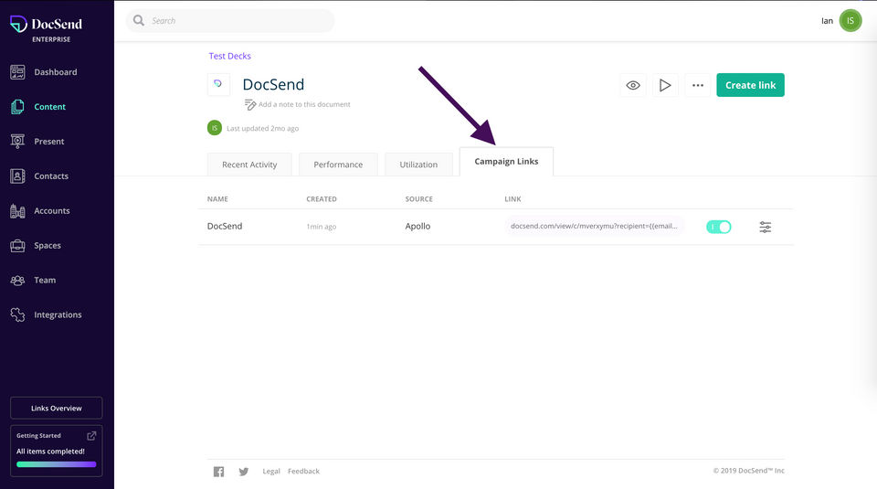Open the Team people icon
This screenshot has width=877, height=489.
pyautogui.click(x=17, y=280)
